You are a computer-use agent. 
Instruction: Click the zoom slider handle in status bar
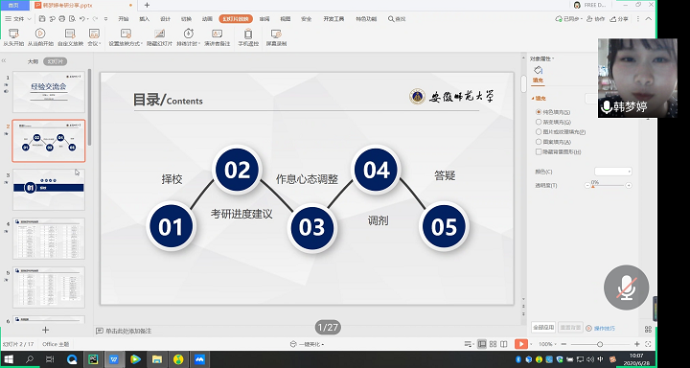coord(599,344)
